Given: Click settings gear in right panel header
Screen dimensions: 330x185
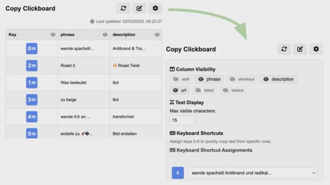Looking at the screenshot, I should tap(316, 49).
